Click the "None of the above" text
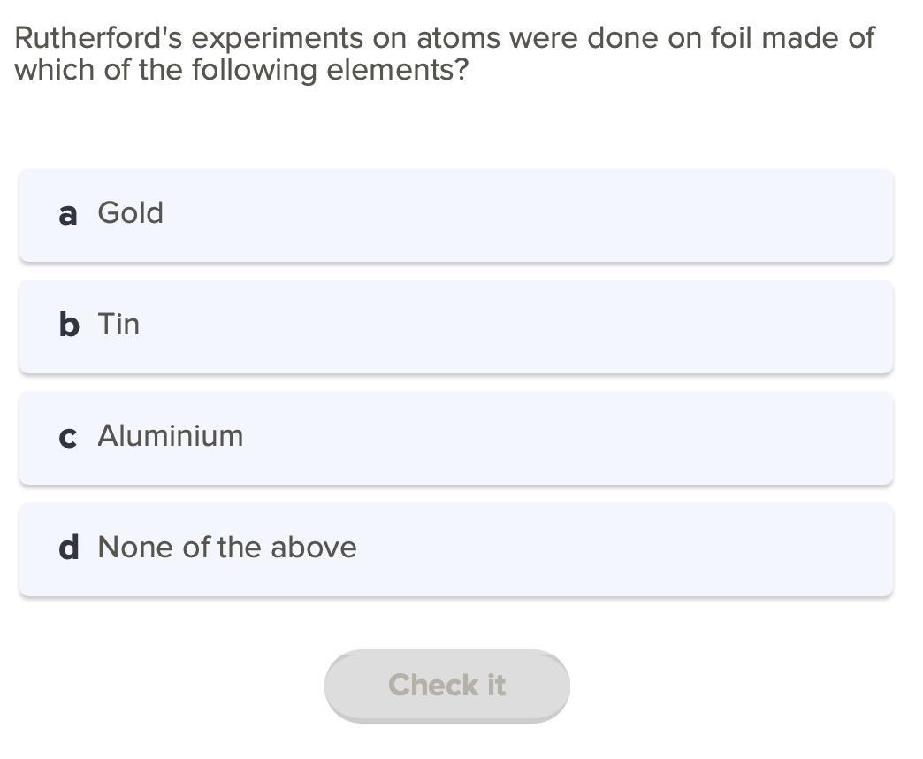Viewport: 923px width, 759px height. (x=227, y=548)
